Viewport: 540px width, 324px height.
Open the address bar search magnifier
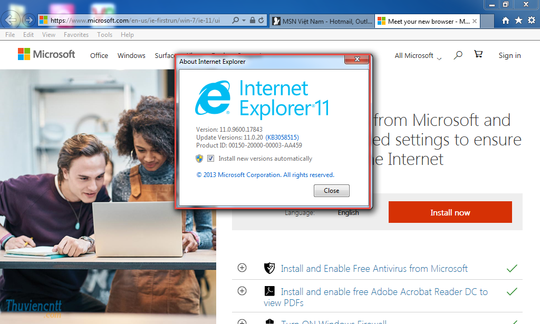(236, 21)
